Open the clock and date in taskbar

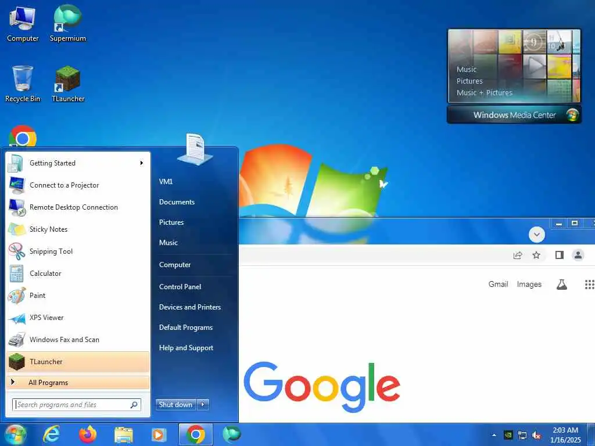pyautogui.click(x=565, y=435)
